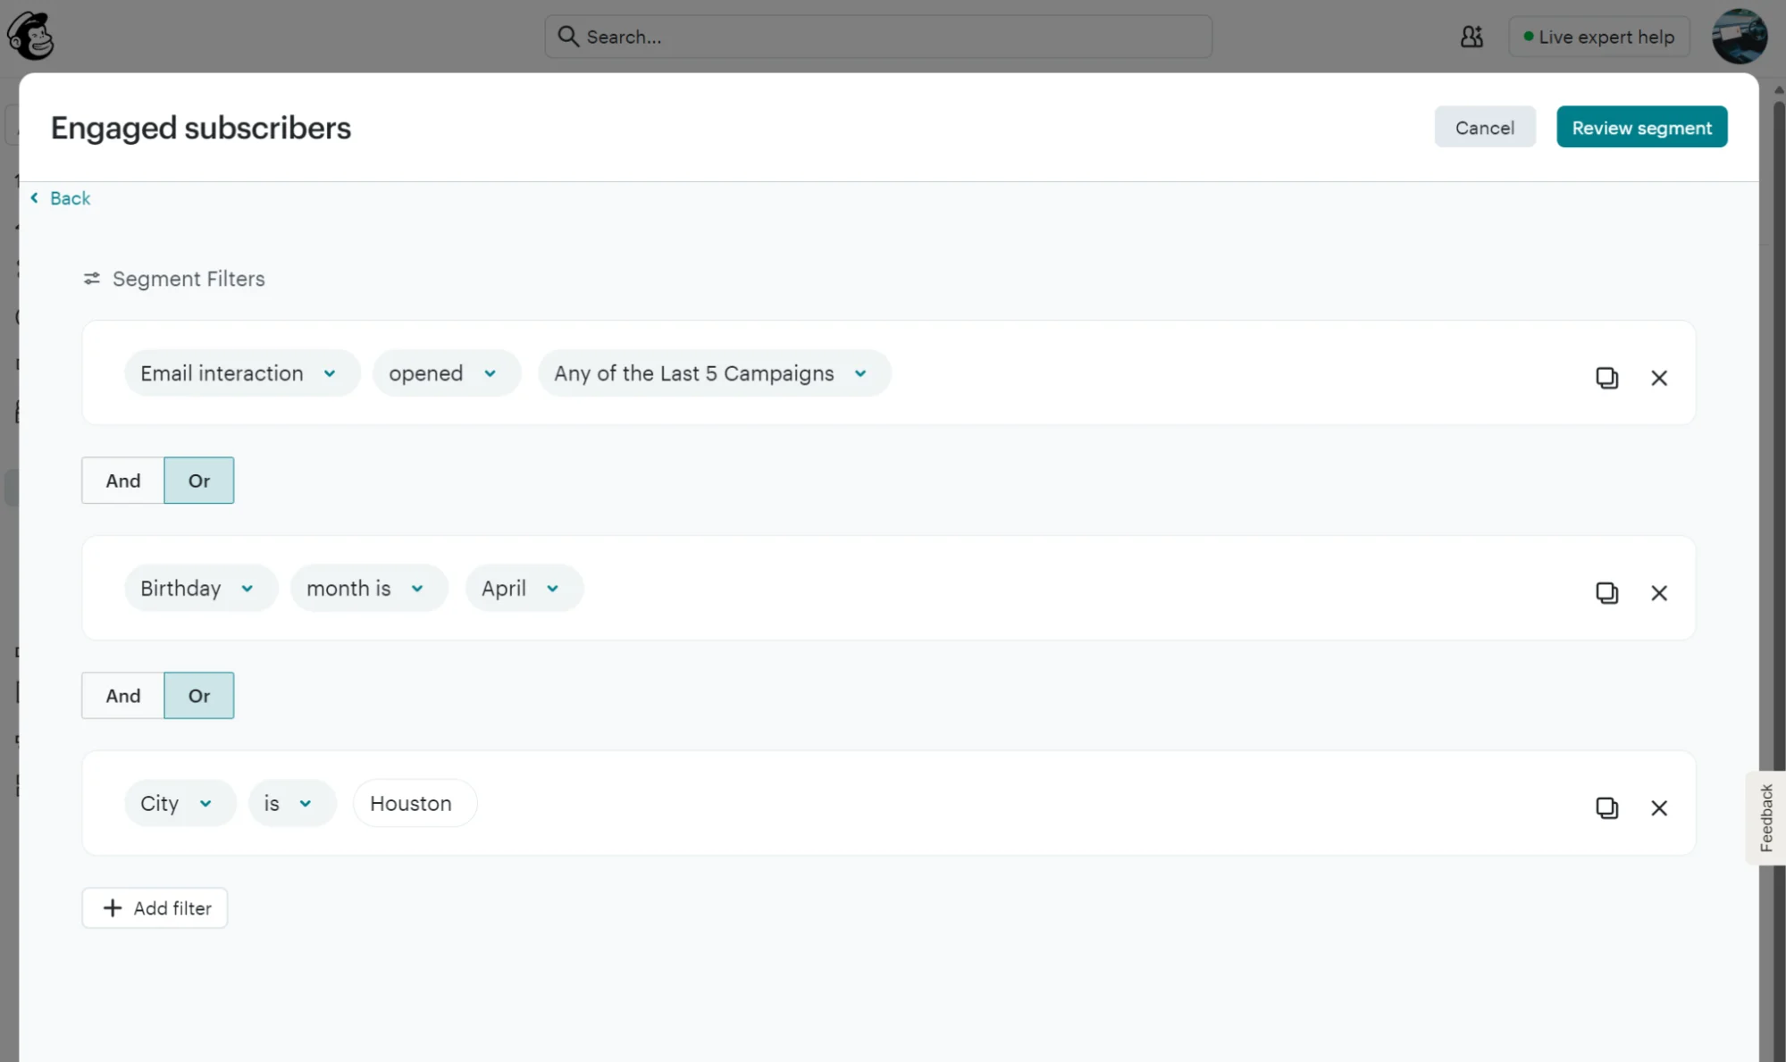Remove the City filter
The height and width of the screenshot is (1062, 1786).
1658,808
